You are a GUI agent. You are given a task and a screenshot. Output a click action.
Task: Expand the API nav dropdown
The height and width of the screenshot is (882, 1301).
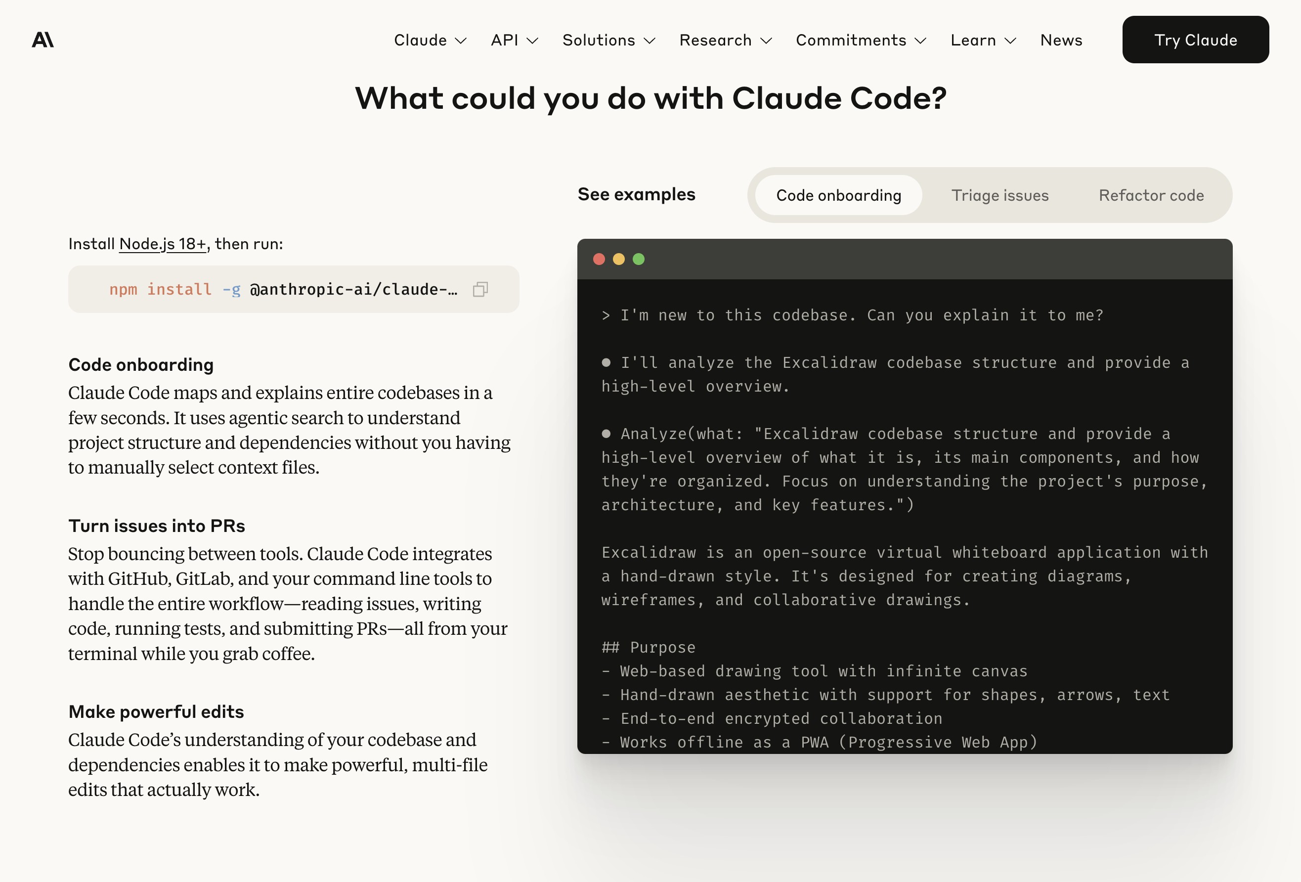pos(515,41)
